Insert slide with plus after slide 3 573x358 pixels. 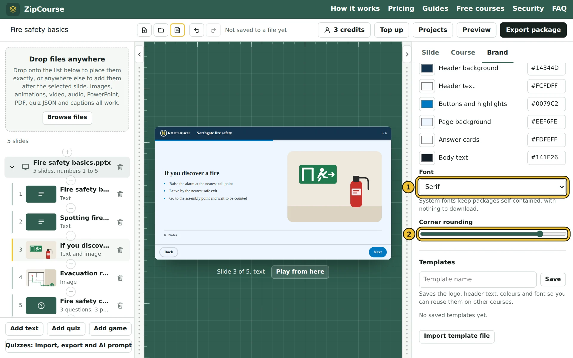click(71, 264)
